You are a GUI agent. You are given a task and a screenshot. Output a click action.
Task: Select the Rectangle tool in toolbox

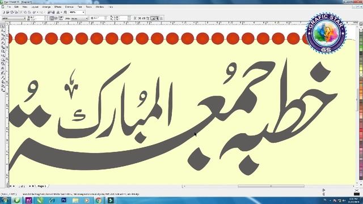click(x=3, y=51)
